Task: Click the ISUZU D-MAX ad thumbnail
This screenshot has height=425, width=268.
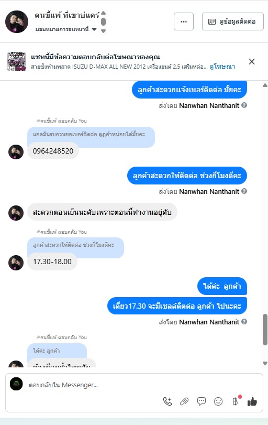Action: pos(17,61)
